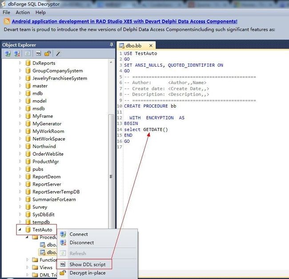Click the wand toolbar icon in Object Explorer
The height and width of the screenshot is (279, 289).
(58, 54)
